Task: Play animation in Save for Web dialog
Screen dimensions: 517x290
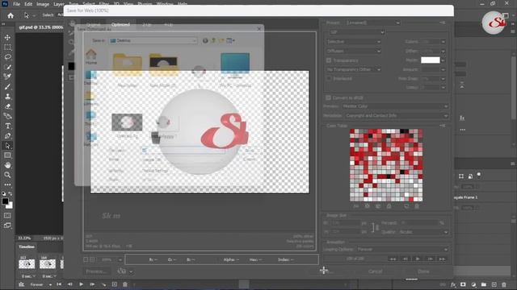Action: (x=418, y=259)
